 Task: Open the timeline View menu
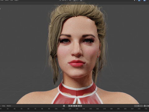(4, 106)
